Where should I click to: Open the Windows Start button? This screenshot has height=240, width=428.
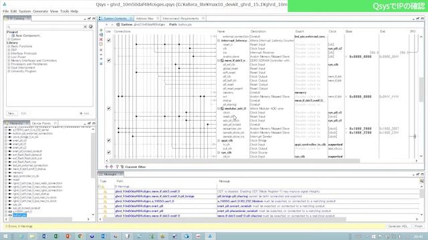point(5,236)
